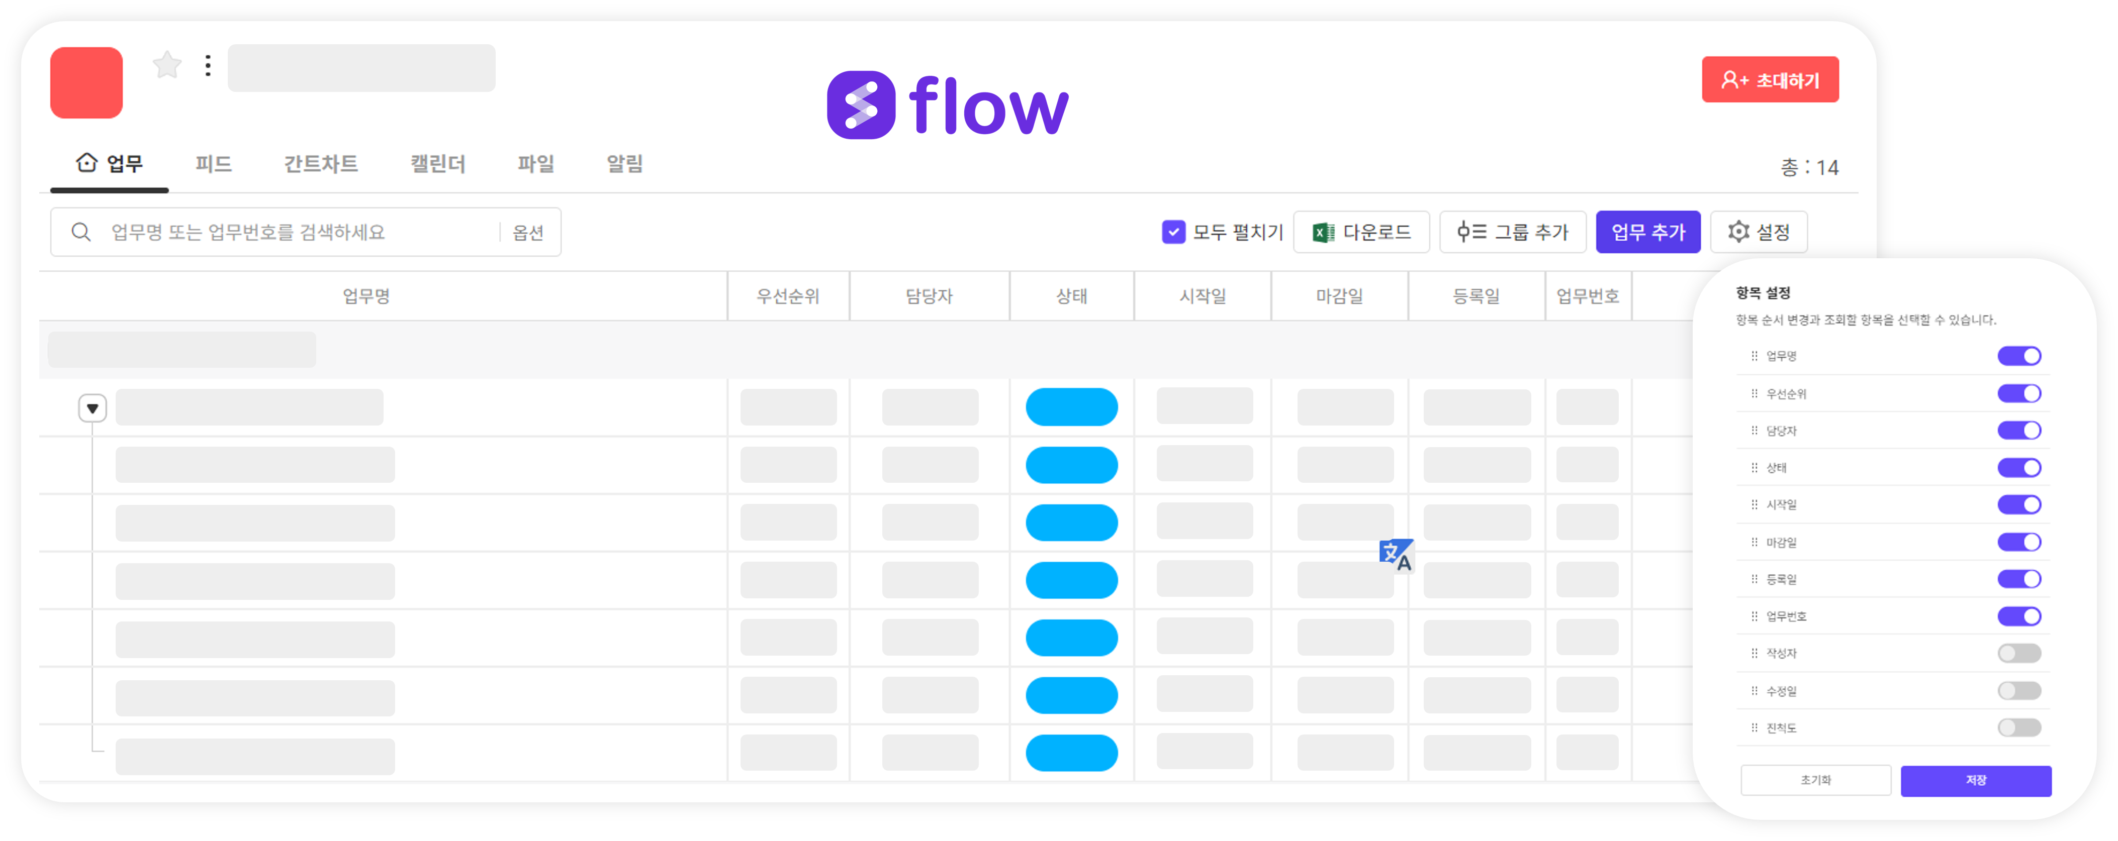Collapse the task group with the arrow
The image size is (2118, 841).
click(93, 408)
